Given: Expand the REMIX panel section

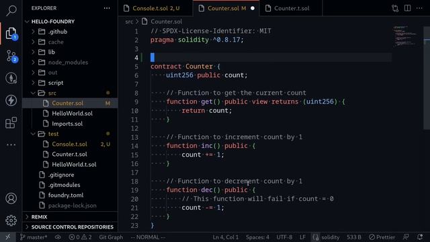Looking at the screenshot, I should [70, 216].
